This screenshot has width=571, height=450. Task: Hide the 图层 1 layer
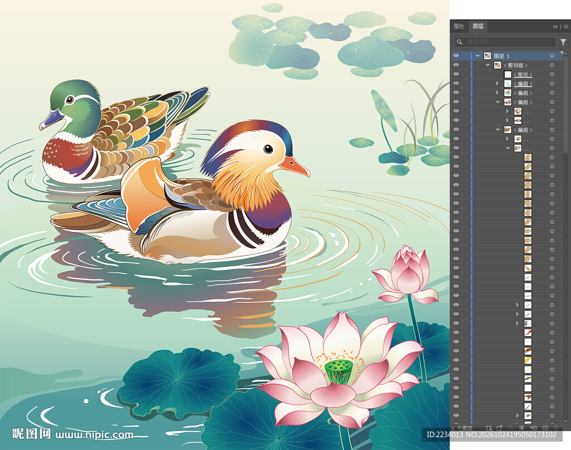coord(456,56)
